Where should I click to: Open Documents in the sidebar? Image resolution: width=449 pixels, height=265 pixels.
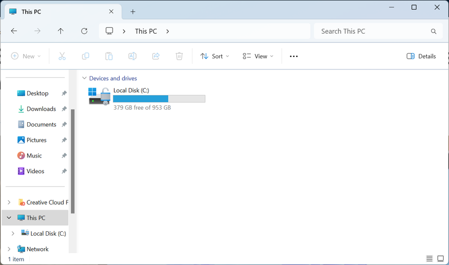click(41, 124)
